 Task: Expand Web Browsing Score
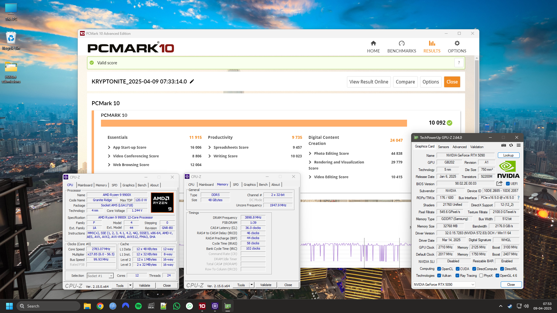[x=109, y=165]
